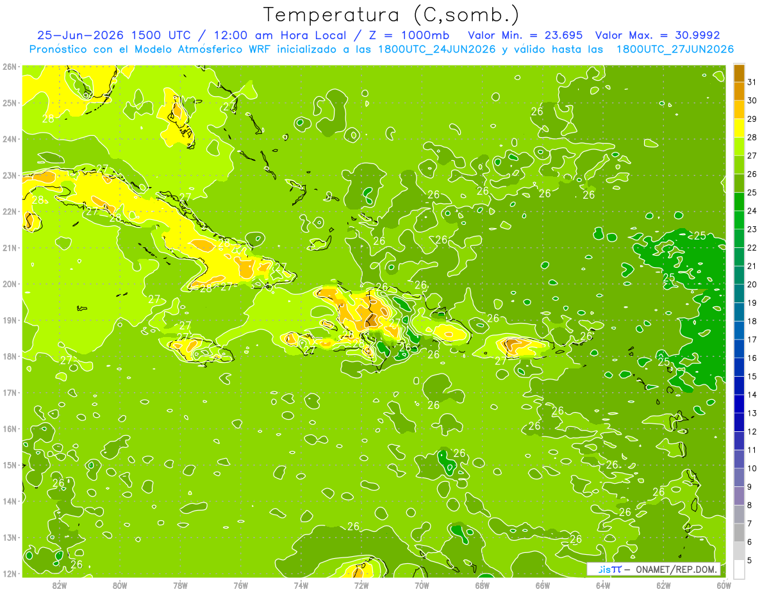Click the color scale label "15"
This screenshot has width=769, height=594.
click(x=752, y=376)
